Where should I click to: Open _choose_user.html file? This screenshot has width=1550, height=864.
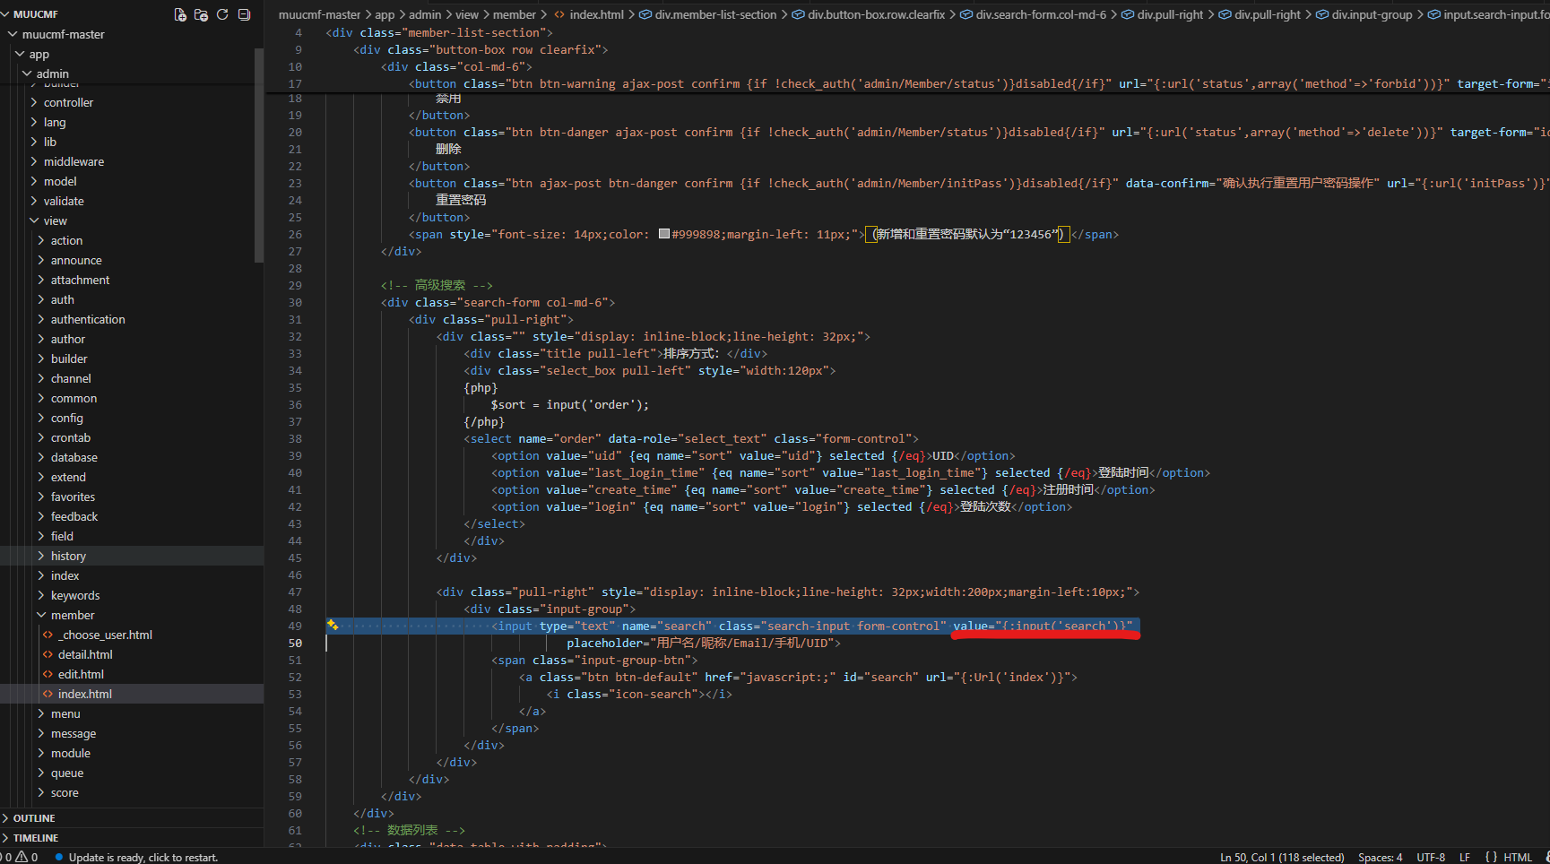pyautogui.click(x=105, y=635)
